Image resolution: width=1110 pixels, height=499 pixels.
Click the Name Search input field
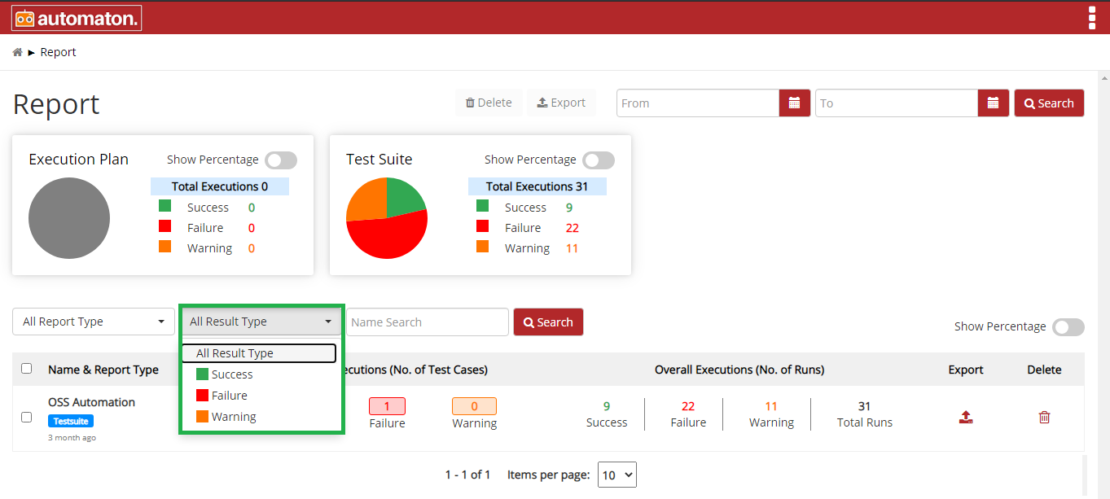[x=428, y=322]
